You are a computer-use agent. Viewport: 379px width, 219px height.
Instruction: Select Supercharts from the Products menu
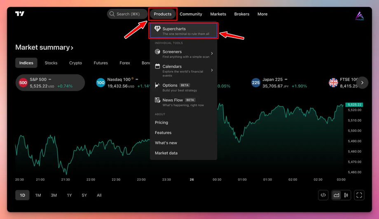pos(183,30)
